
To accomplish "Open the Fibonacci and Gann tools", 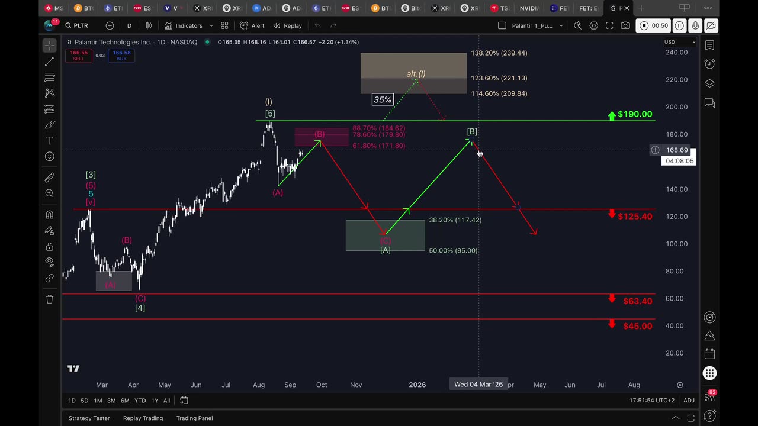I will (x=50, y=77).
